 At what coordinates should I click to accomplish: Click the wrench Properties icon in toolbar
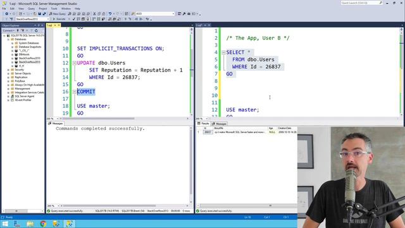coord(184,14)
